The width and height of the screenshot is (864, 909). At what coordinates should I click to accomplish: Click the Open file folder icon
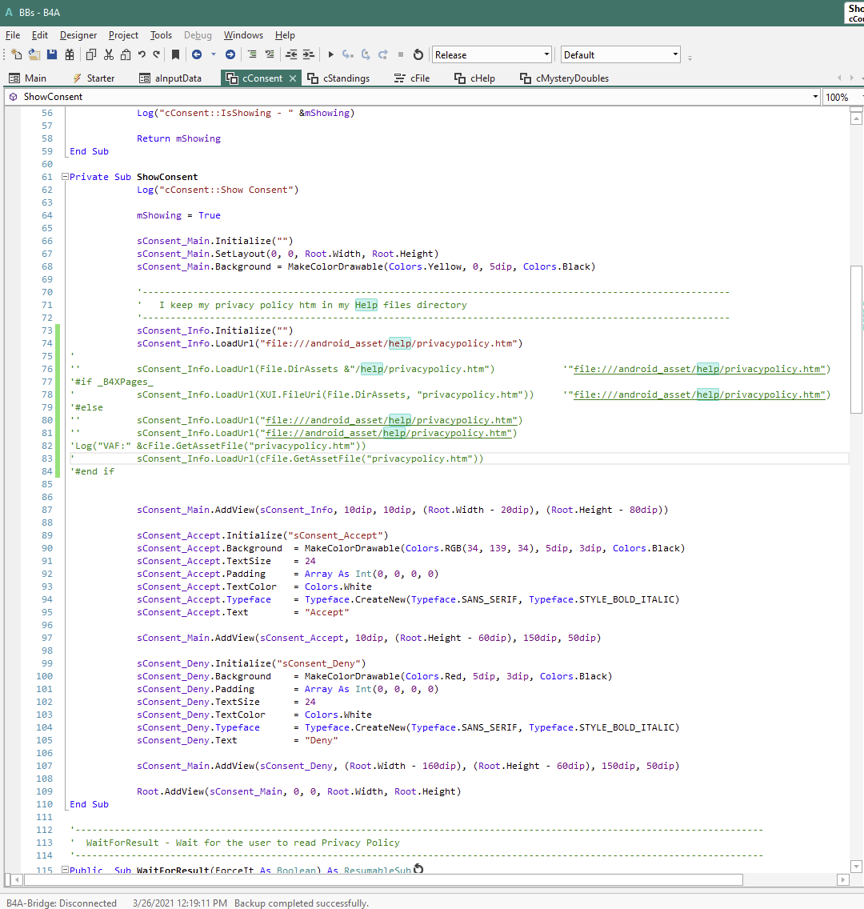pyautogui.click(x=34, y=54)
